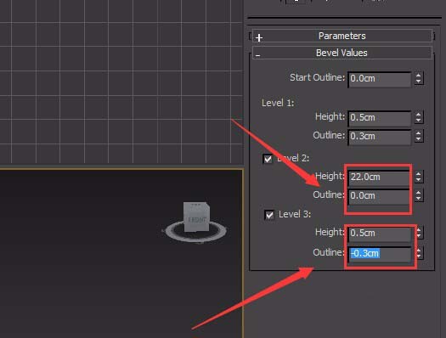This screenshot has height=338, width=446.
Task: Adjust the Level 3 Outline spinner
Action: click(419, 253)
